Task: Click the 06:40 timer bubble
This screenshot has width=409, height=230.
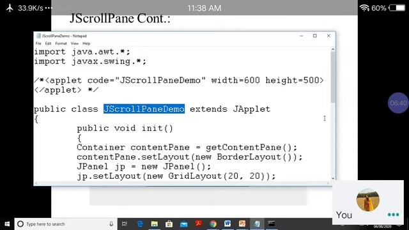Action: [x=398, y=103]
